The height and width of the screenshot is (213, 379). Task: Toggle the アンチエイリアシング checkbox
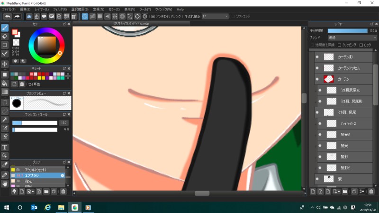click(x=153, y=17)
